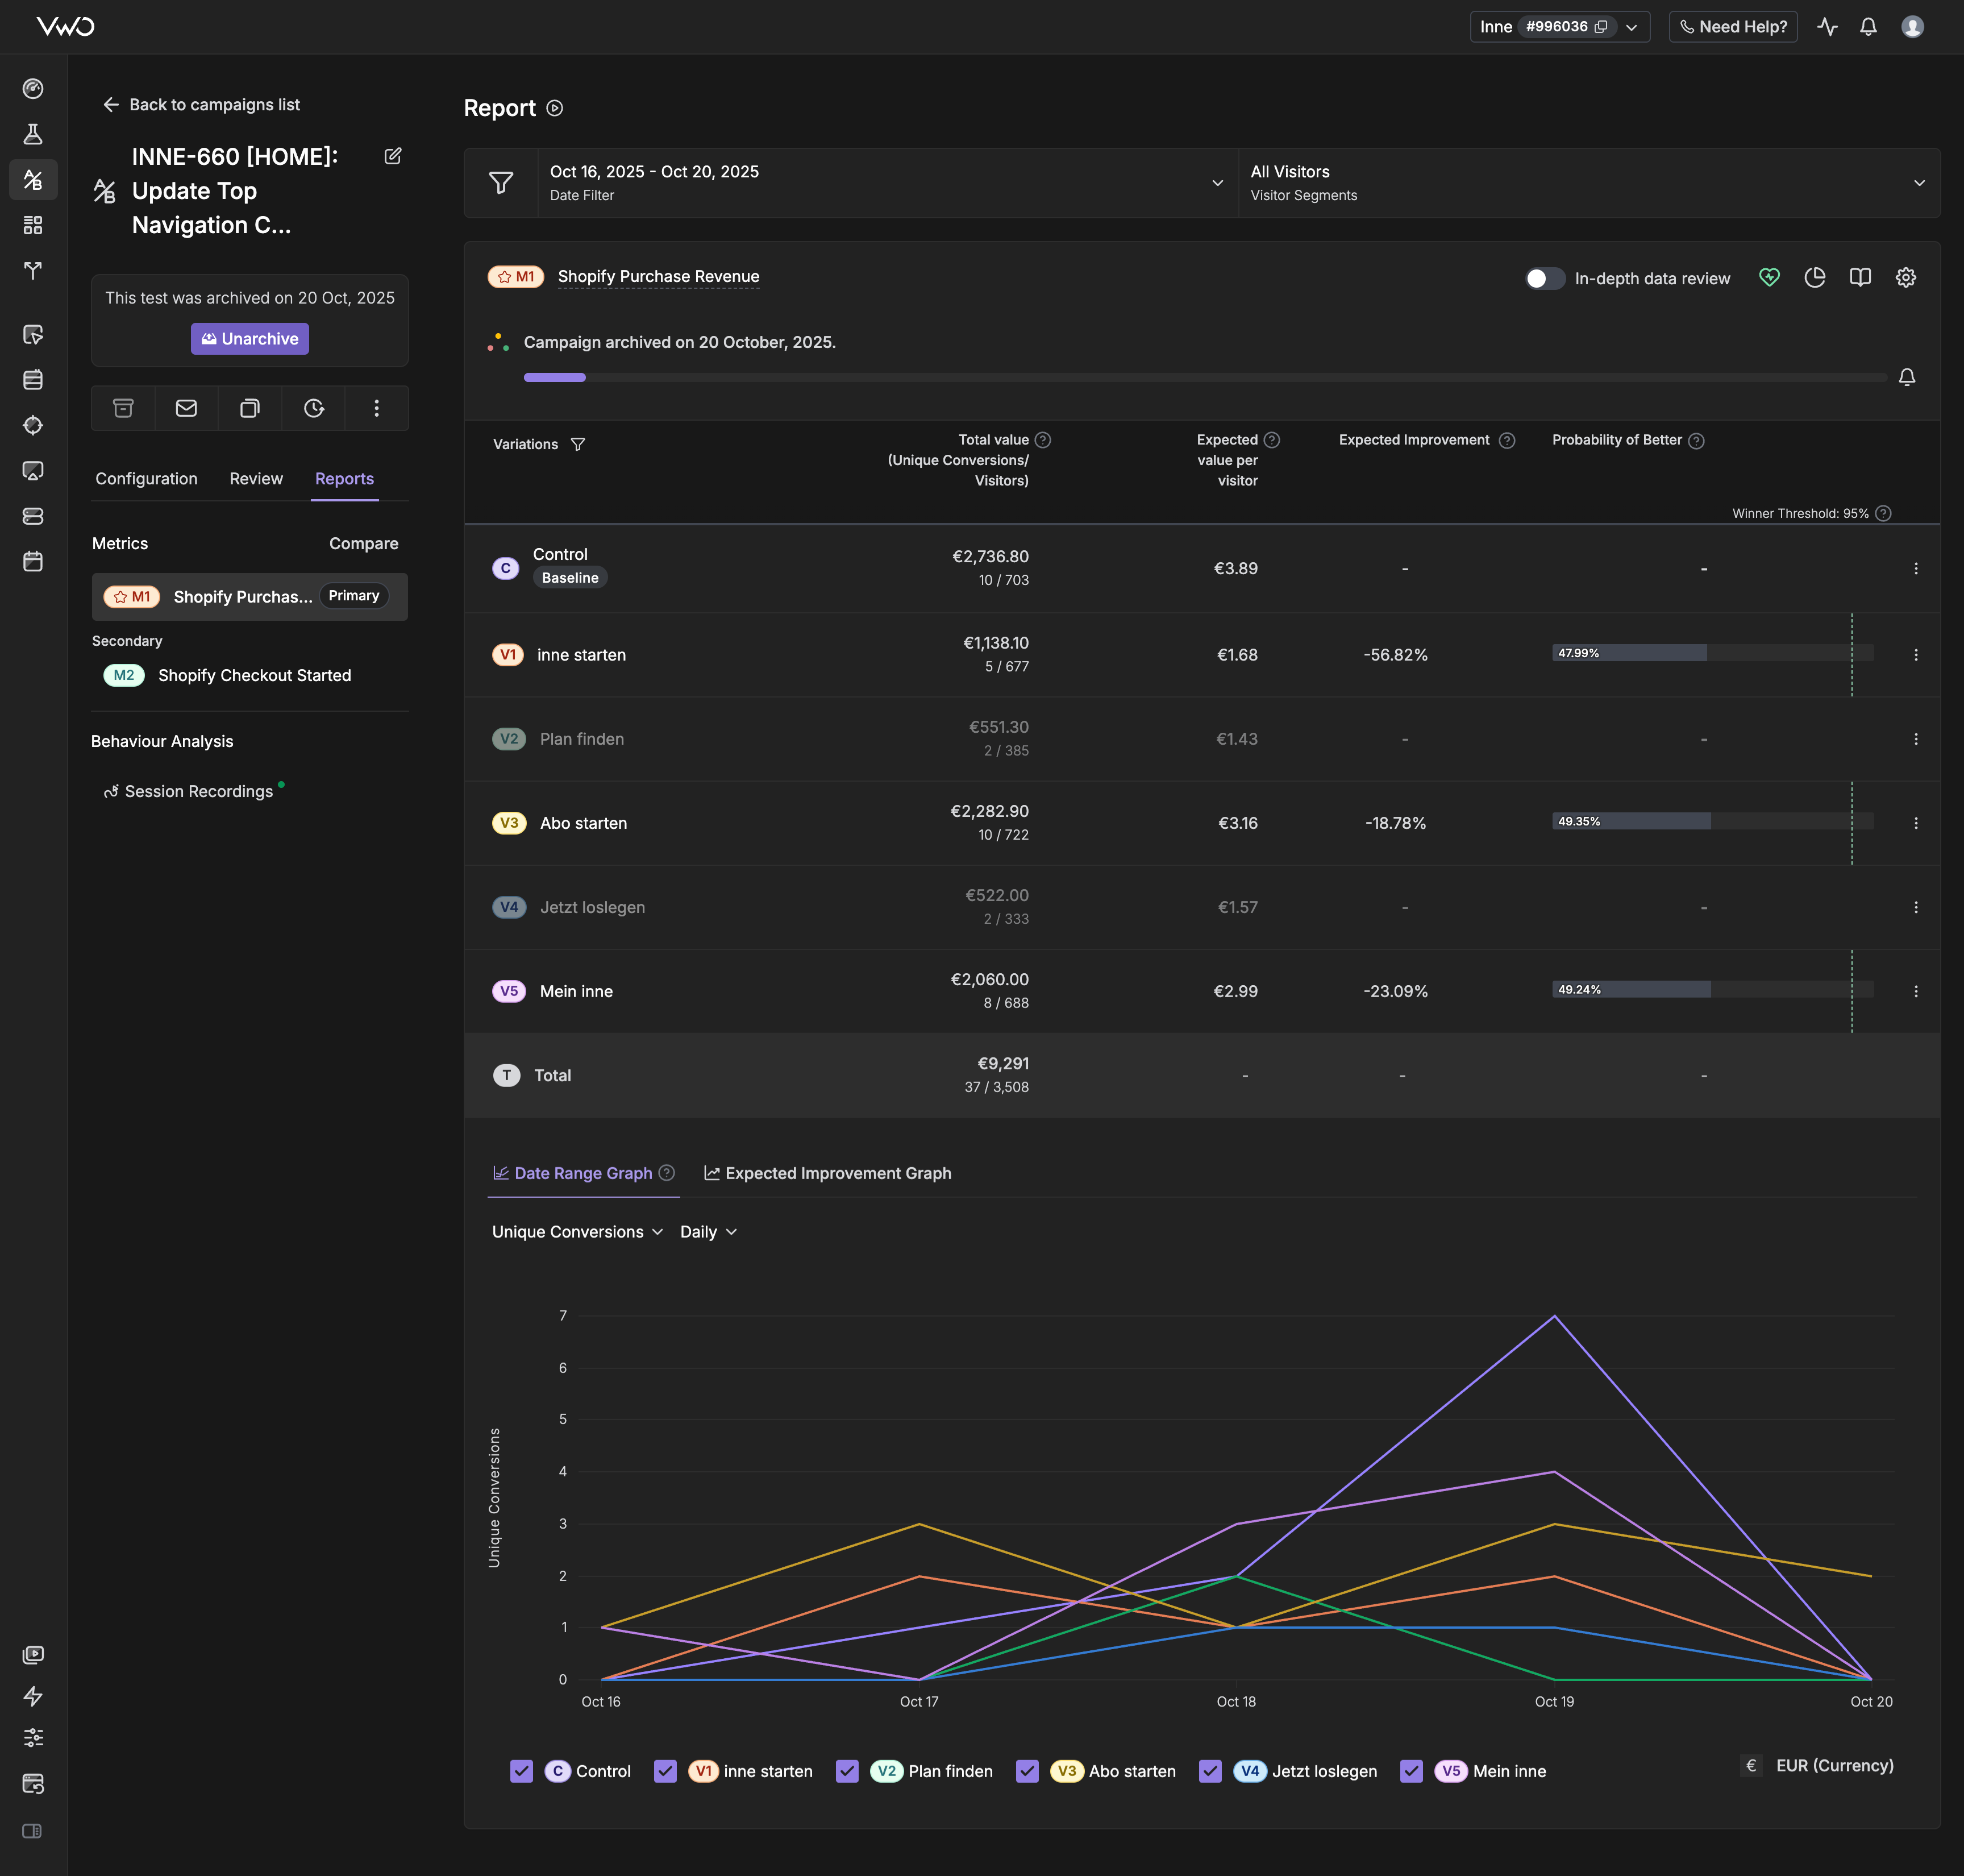This screenshot has height=1876, width=1964.
Task: Uncheck the Abo starten legend checkbox
Action: (1027, 1771)
